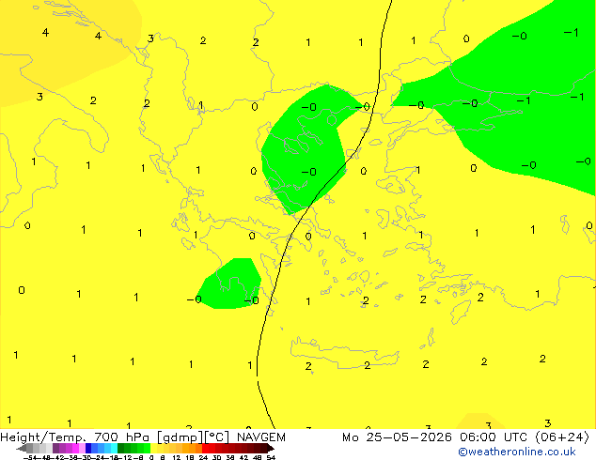The width and height of the screenshot is (596, 460).
Task: Open the weatheronline.co.uk copyright link
Action: tap(517, 452)
